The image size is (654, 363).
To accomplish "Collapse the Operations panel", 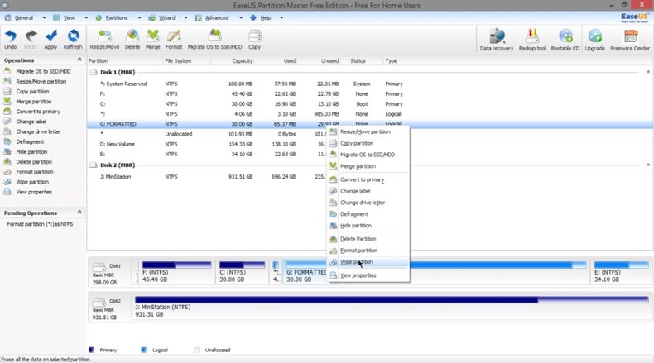I will (79, 60).
